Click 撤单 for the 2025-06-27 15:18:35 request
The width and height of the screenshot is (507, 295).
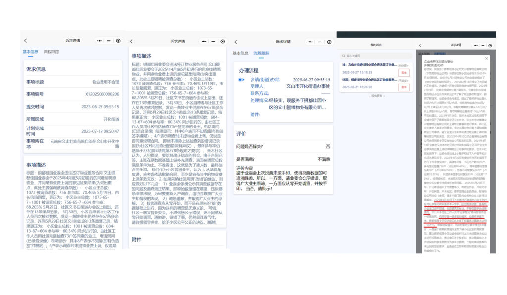coord(404,72)
